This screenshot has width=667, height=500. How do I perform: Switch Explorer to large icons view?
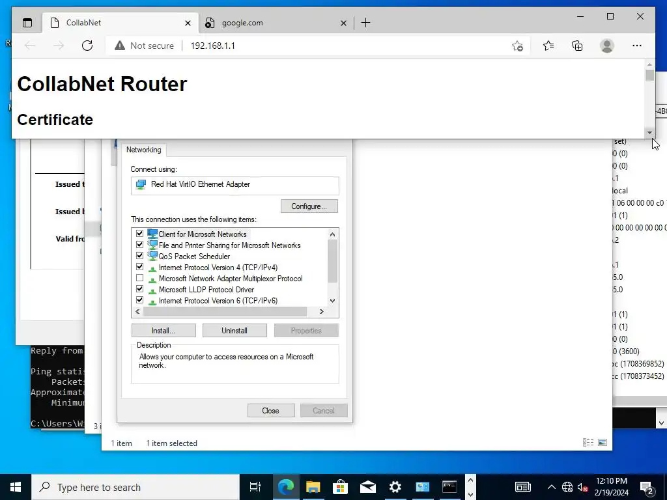click(x=603, y=443)
